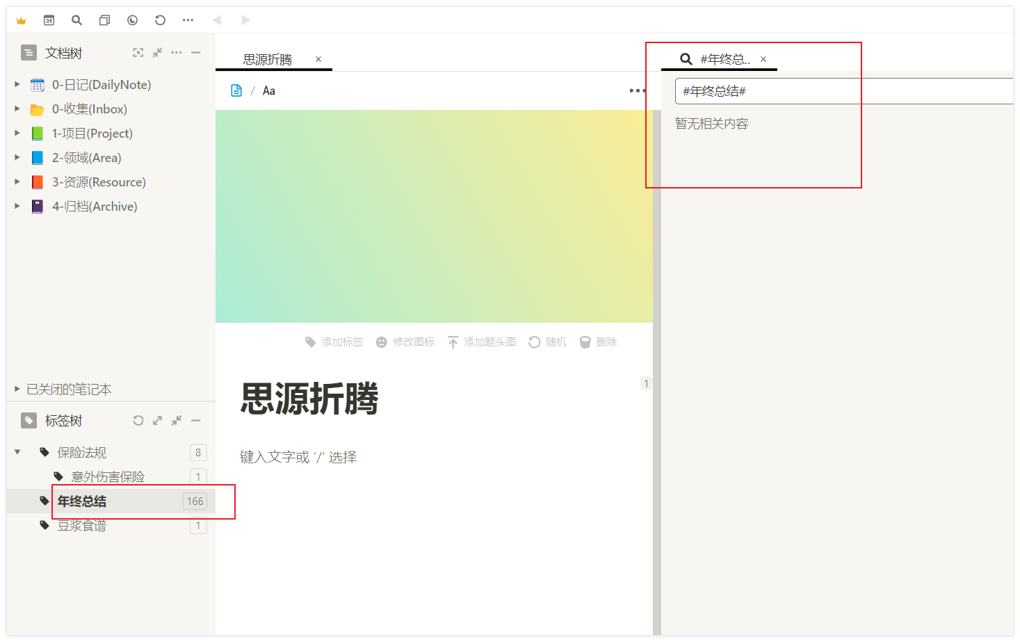Click 添加题头图 to upload cover
Viewport: 1020px width, 642px height.
pos(482,342)
